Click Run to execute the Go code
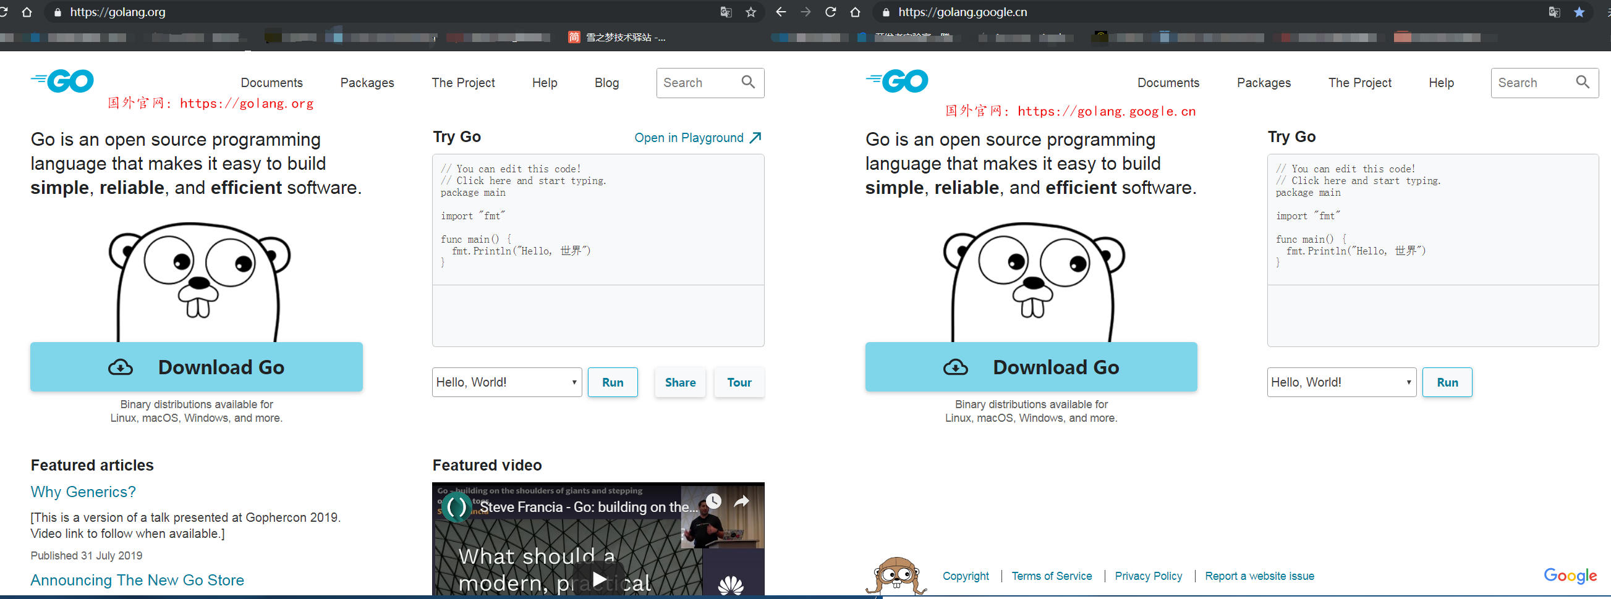 pos(612,382)
